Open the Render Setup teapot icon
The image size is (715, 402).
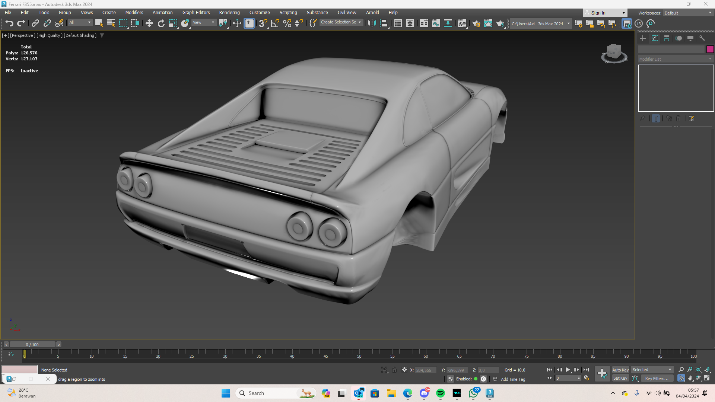click(476, 23)
